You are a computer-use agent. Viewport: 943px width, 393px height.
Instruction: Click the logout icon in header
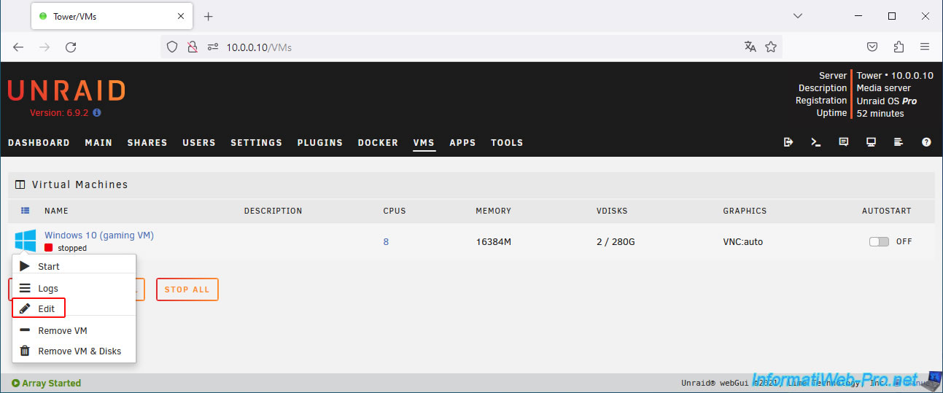pos(788,142)
